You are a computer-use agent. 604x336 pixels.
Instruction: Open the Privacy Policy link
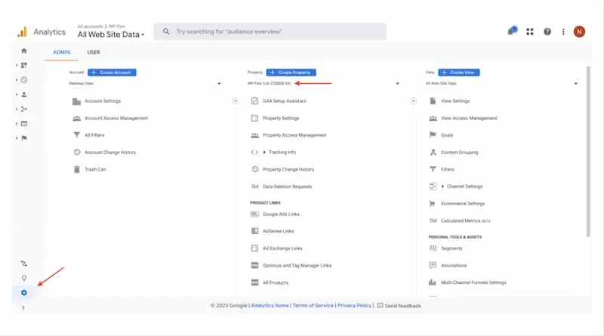(x=354, y=306)
